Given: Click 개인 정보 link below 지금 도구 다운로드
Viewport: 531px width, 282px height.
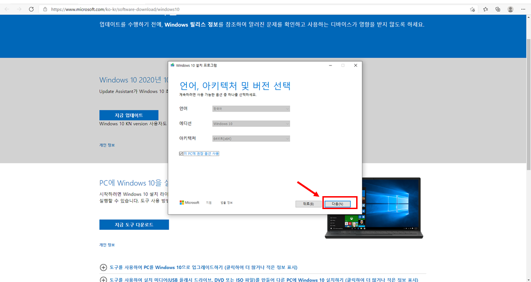Looking at the screenshot, I should (107, 245).
